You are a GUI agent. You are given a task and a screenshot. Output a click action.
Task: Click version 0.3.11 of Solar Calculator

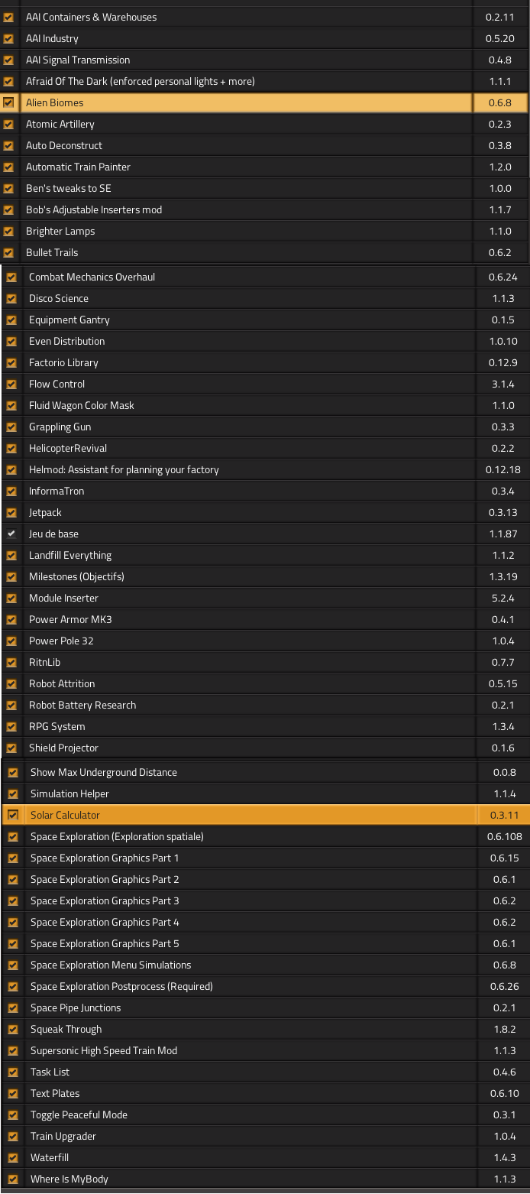click(x=504, y=815)
